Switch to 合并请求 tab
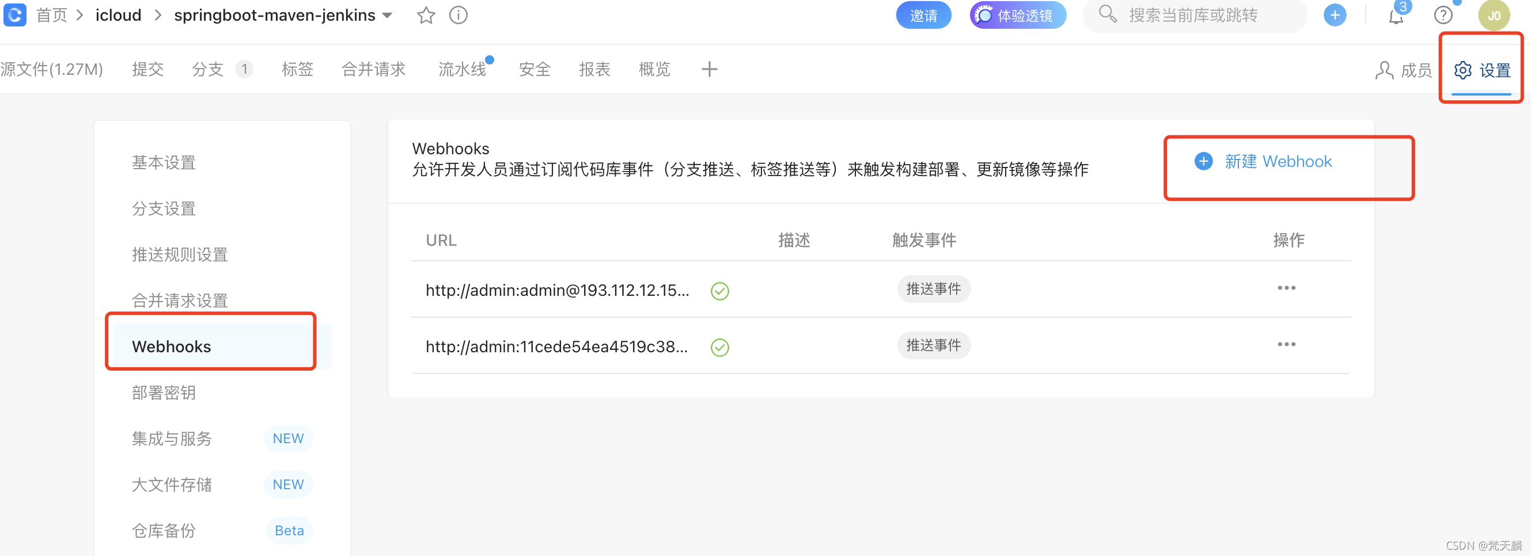Image resolution: width=1531 pixels, height=556 pixels. tap(373, 70)
